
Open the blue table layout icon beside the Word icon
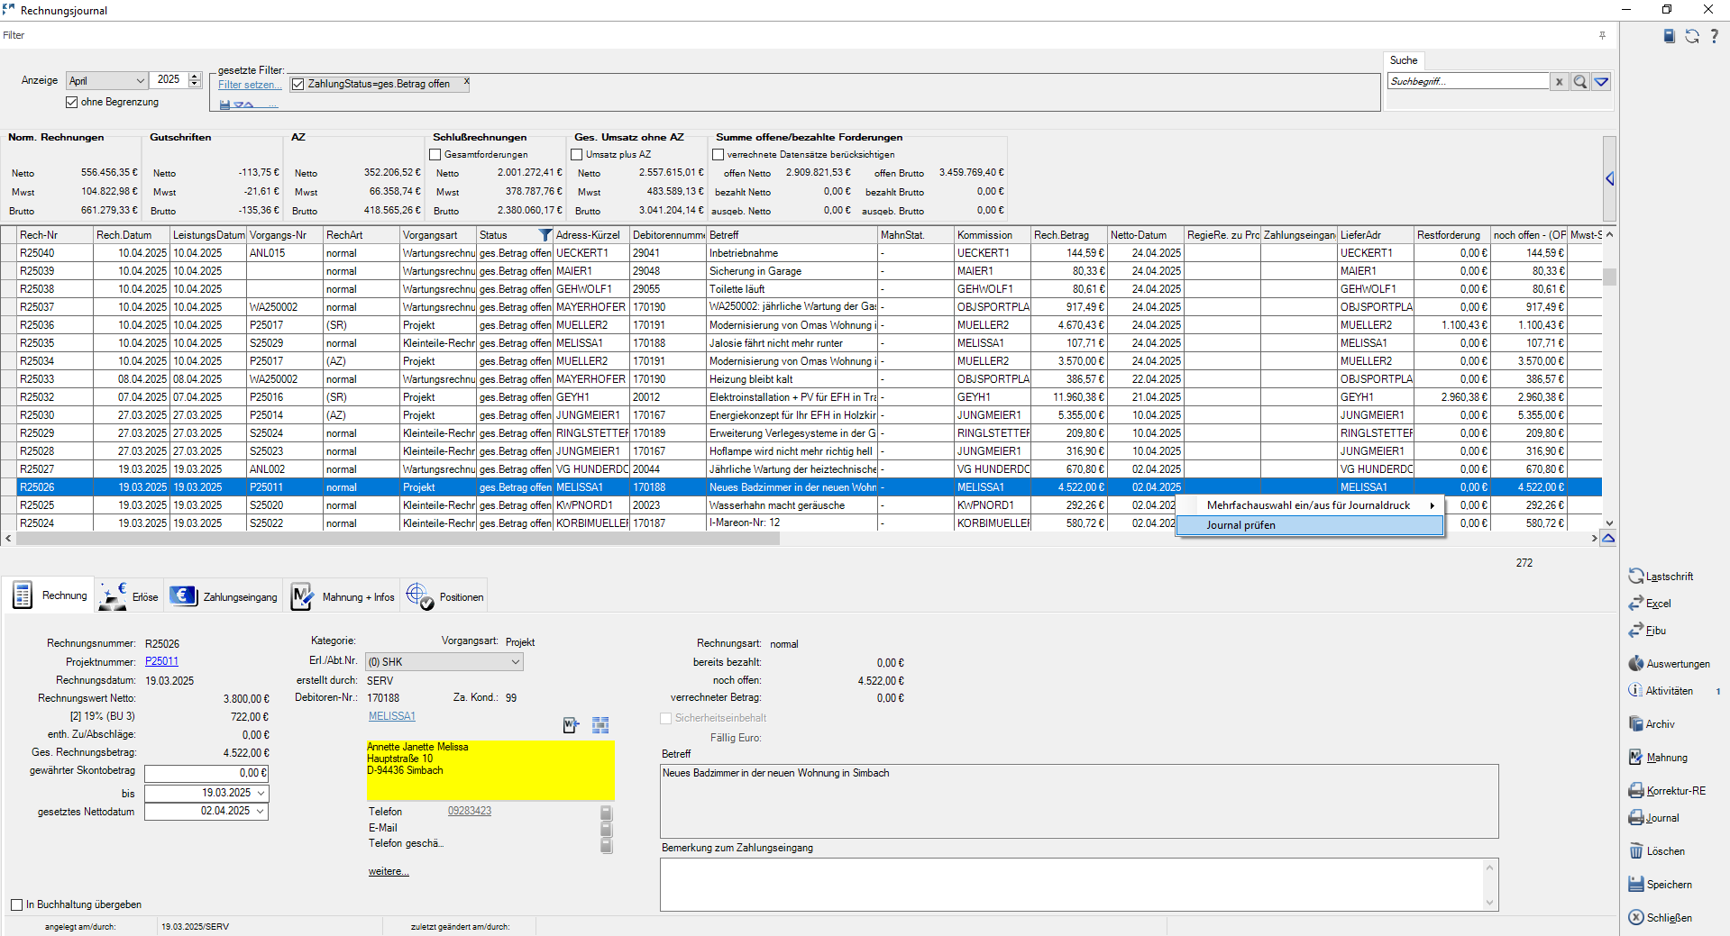[x=600, y=725]
